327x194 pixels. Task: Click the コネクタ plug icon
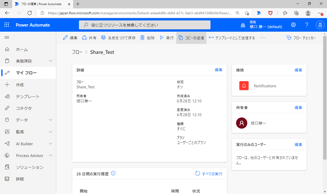pyautogui.click(x=7, y=108)
